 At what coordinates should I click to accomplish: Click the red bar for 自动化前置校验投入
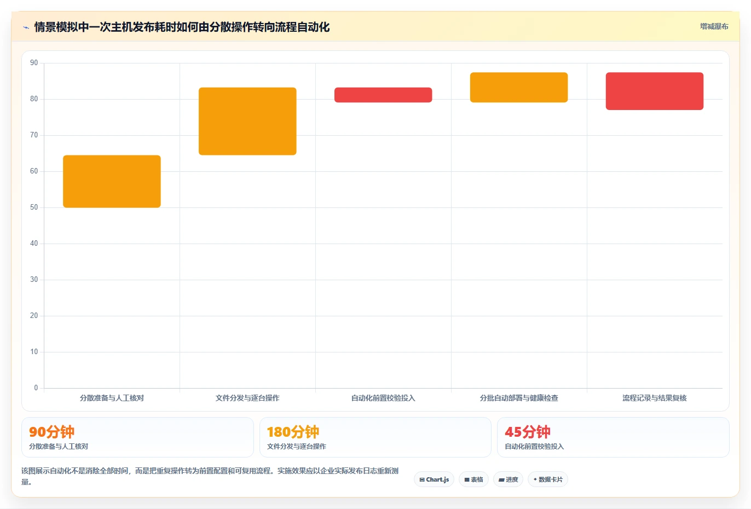(x=383, y=95)
